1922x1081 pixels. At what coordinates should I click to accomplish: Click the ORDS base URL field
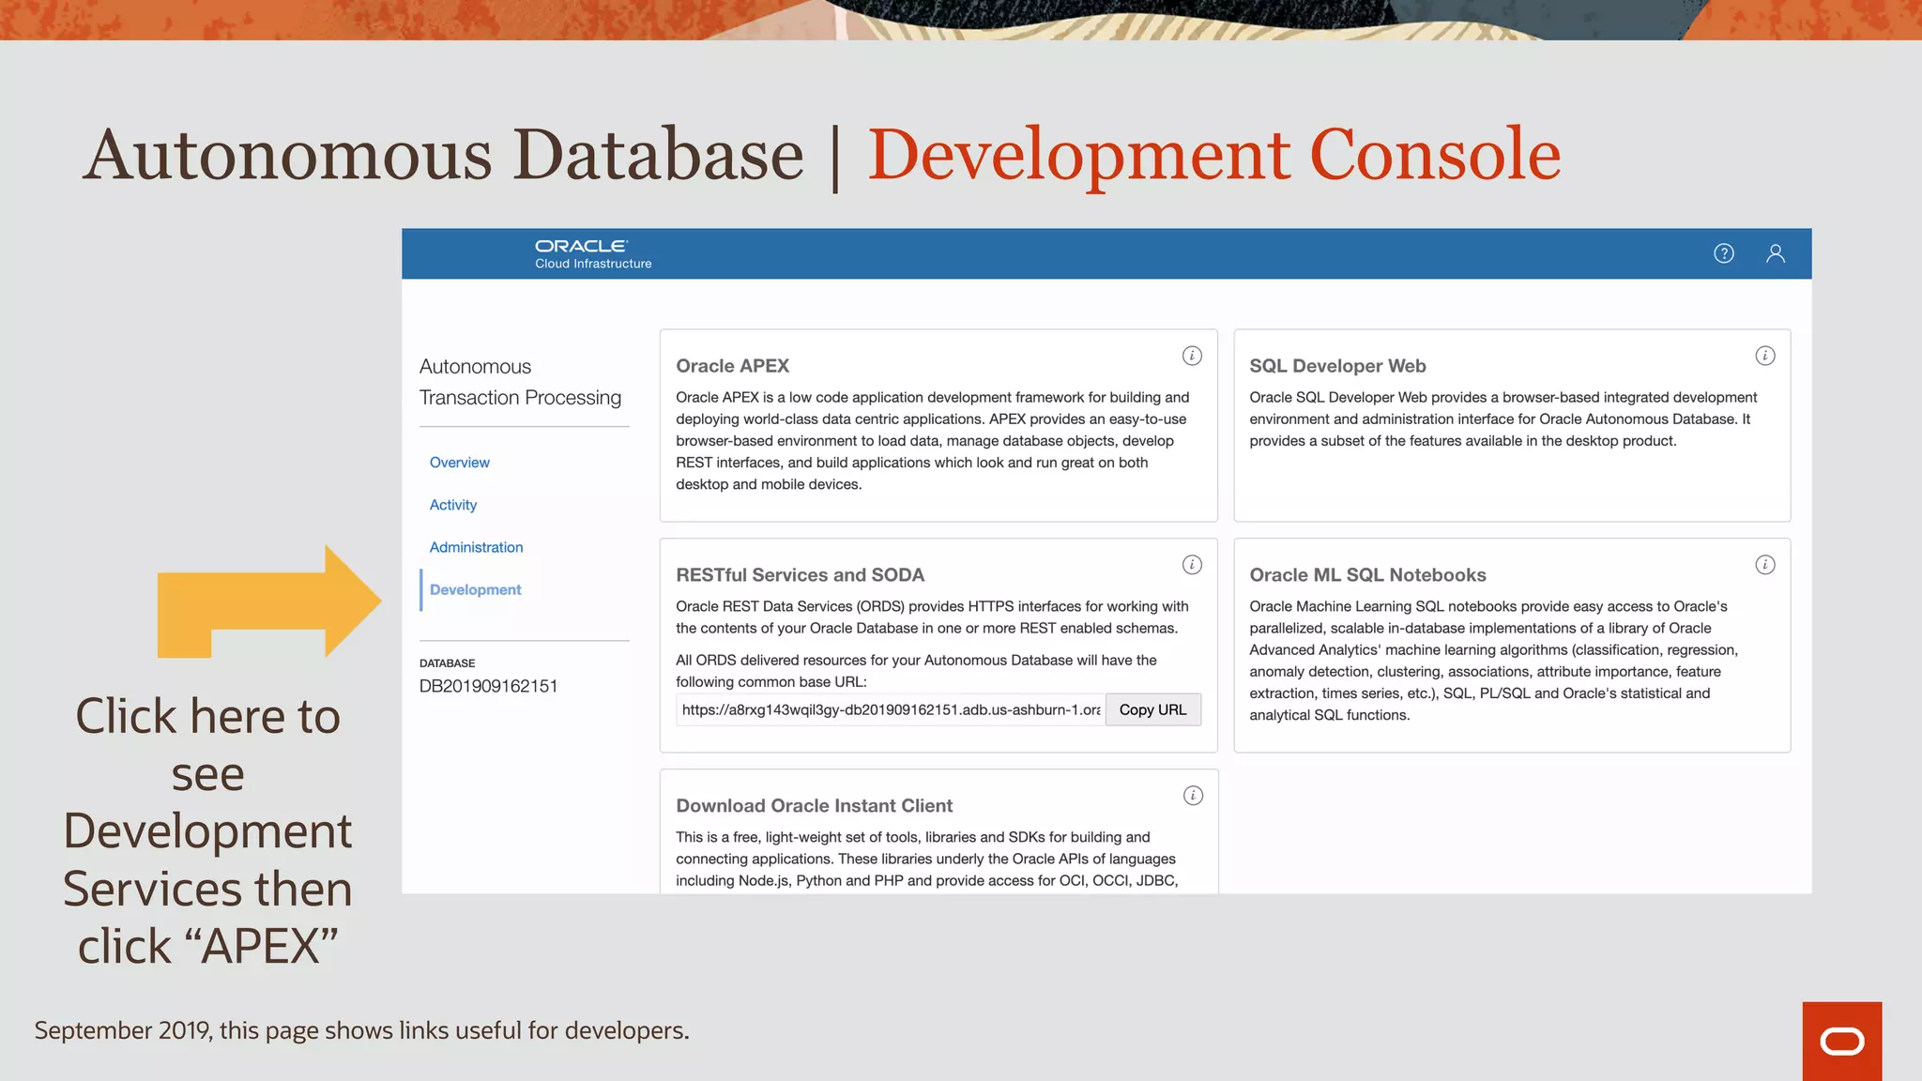890,710
